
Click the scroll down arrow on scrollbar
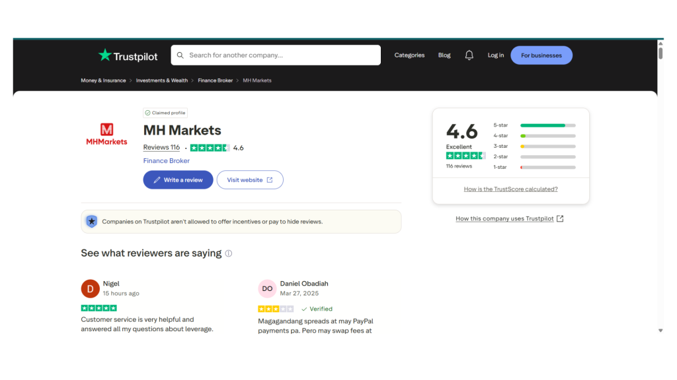click(x=660, y=330)
